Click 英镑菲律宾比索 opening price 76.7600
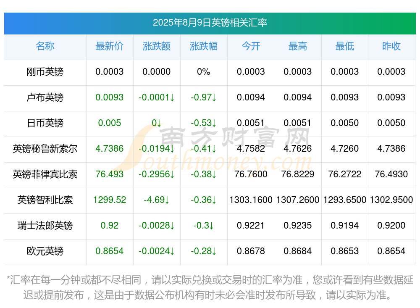 (251, 174)
